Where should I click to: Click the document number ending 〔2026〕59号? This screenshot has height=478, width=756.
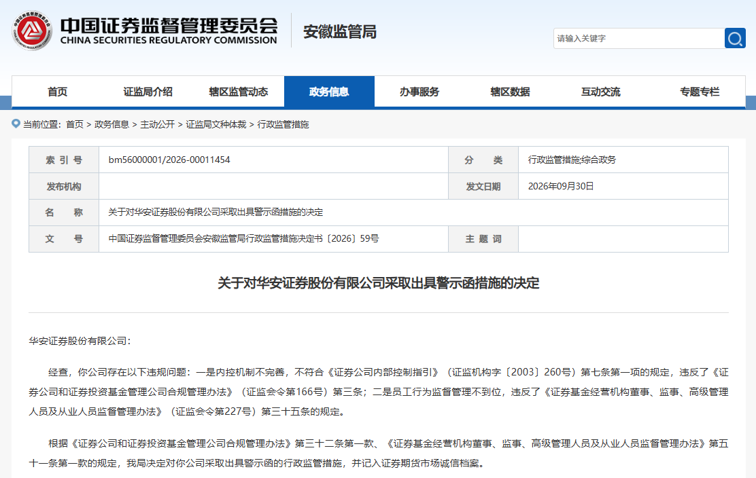pos(243,239)
